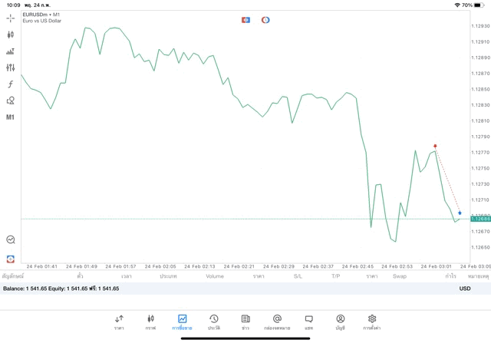Open the indicators function (f) icon
Image resolution: width=491 pixels, height=343 pixels.
(x=11, y=84)
